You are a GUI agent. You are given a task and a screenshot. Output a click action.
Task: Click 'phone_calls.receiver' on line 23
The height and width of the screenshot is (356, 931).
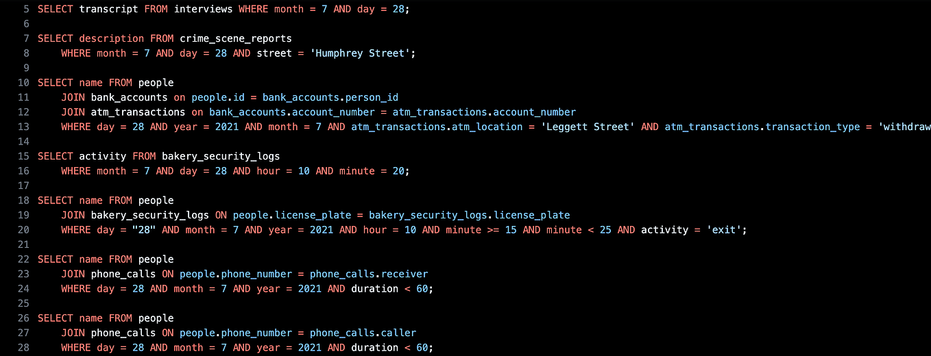click(369, 274)
